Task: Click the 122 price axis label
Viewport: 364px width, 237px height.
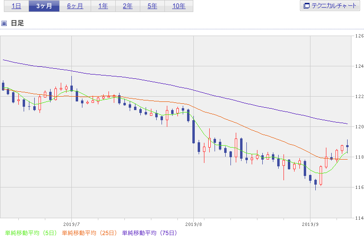Action: coord(359,97)
